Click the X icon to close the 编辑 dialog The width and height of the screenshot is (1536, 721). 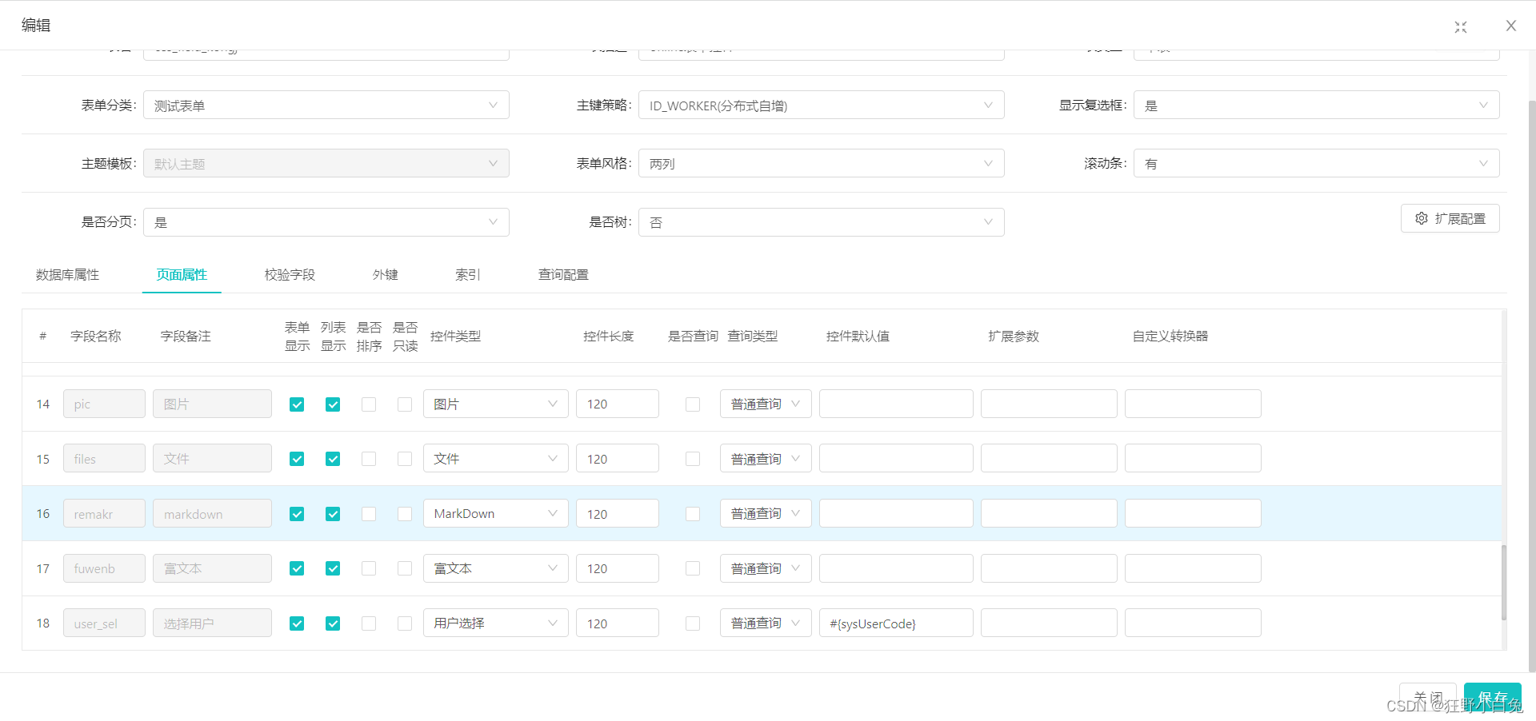click(1510, 25)
